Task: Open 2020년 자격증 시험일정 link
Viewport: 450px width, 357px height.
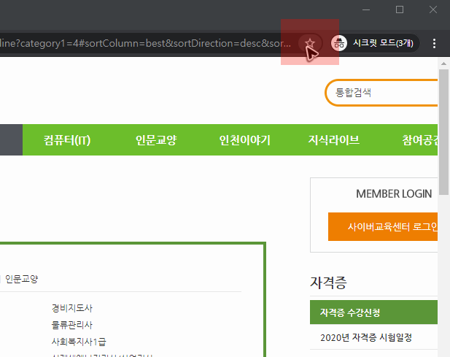Action: (366, 337)
